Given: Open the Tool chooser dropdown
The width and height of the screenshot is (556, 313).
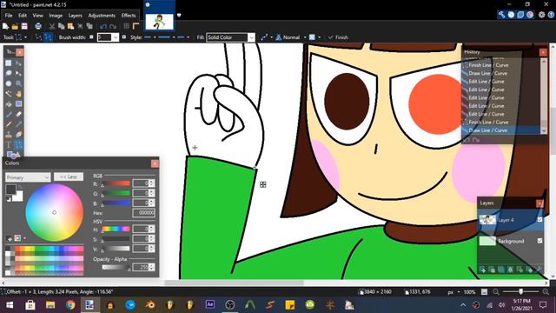Looking at the screenshot, I should click(21, 37).
